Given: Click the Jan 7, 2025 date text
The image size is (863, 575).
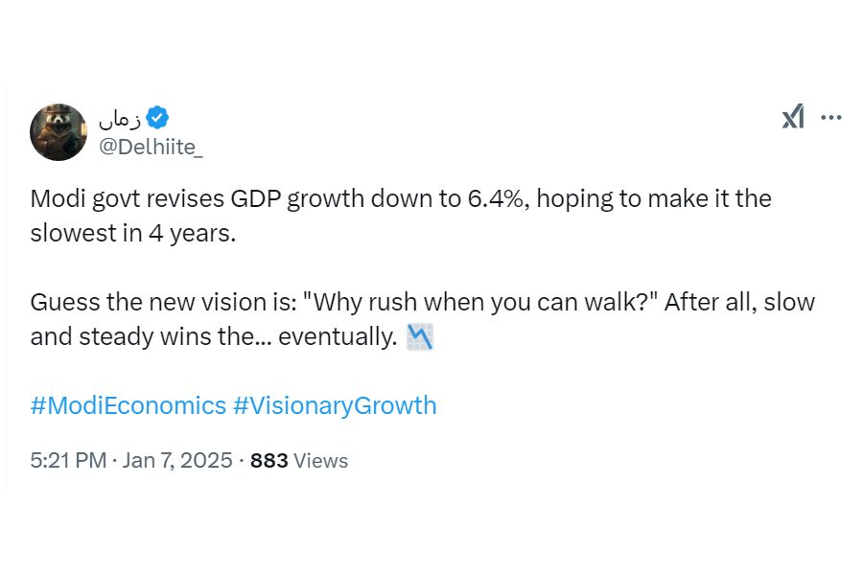Looking at the screenshot, I should [177, 461].
